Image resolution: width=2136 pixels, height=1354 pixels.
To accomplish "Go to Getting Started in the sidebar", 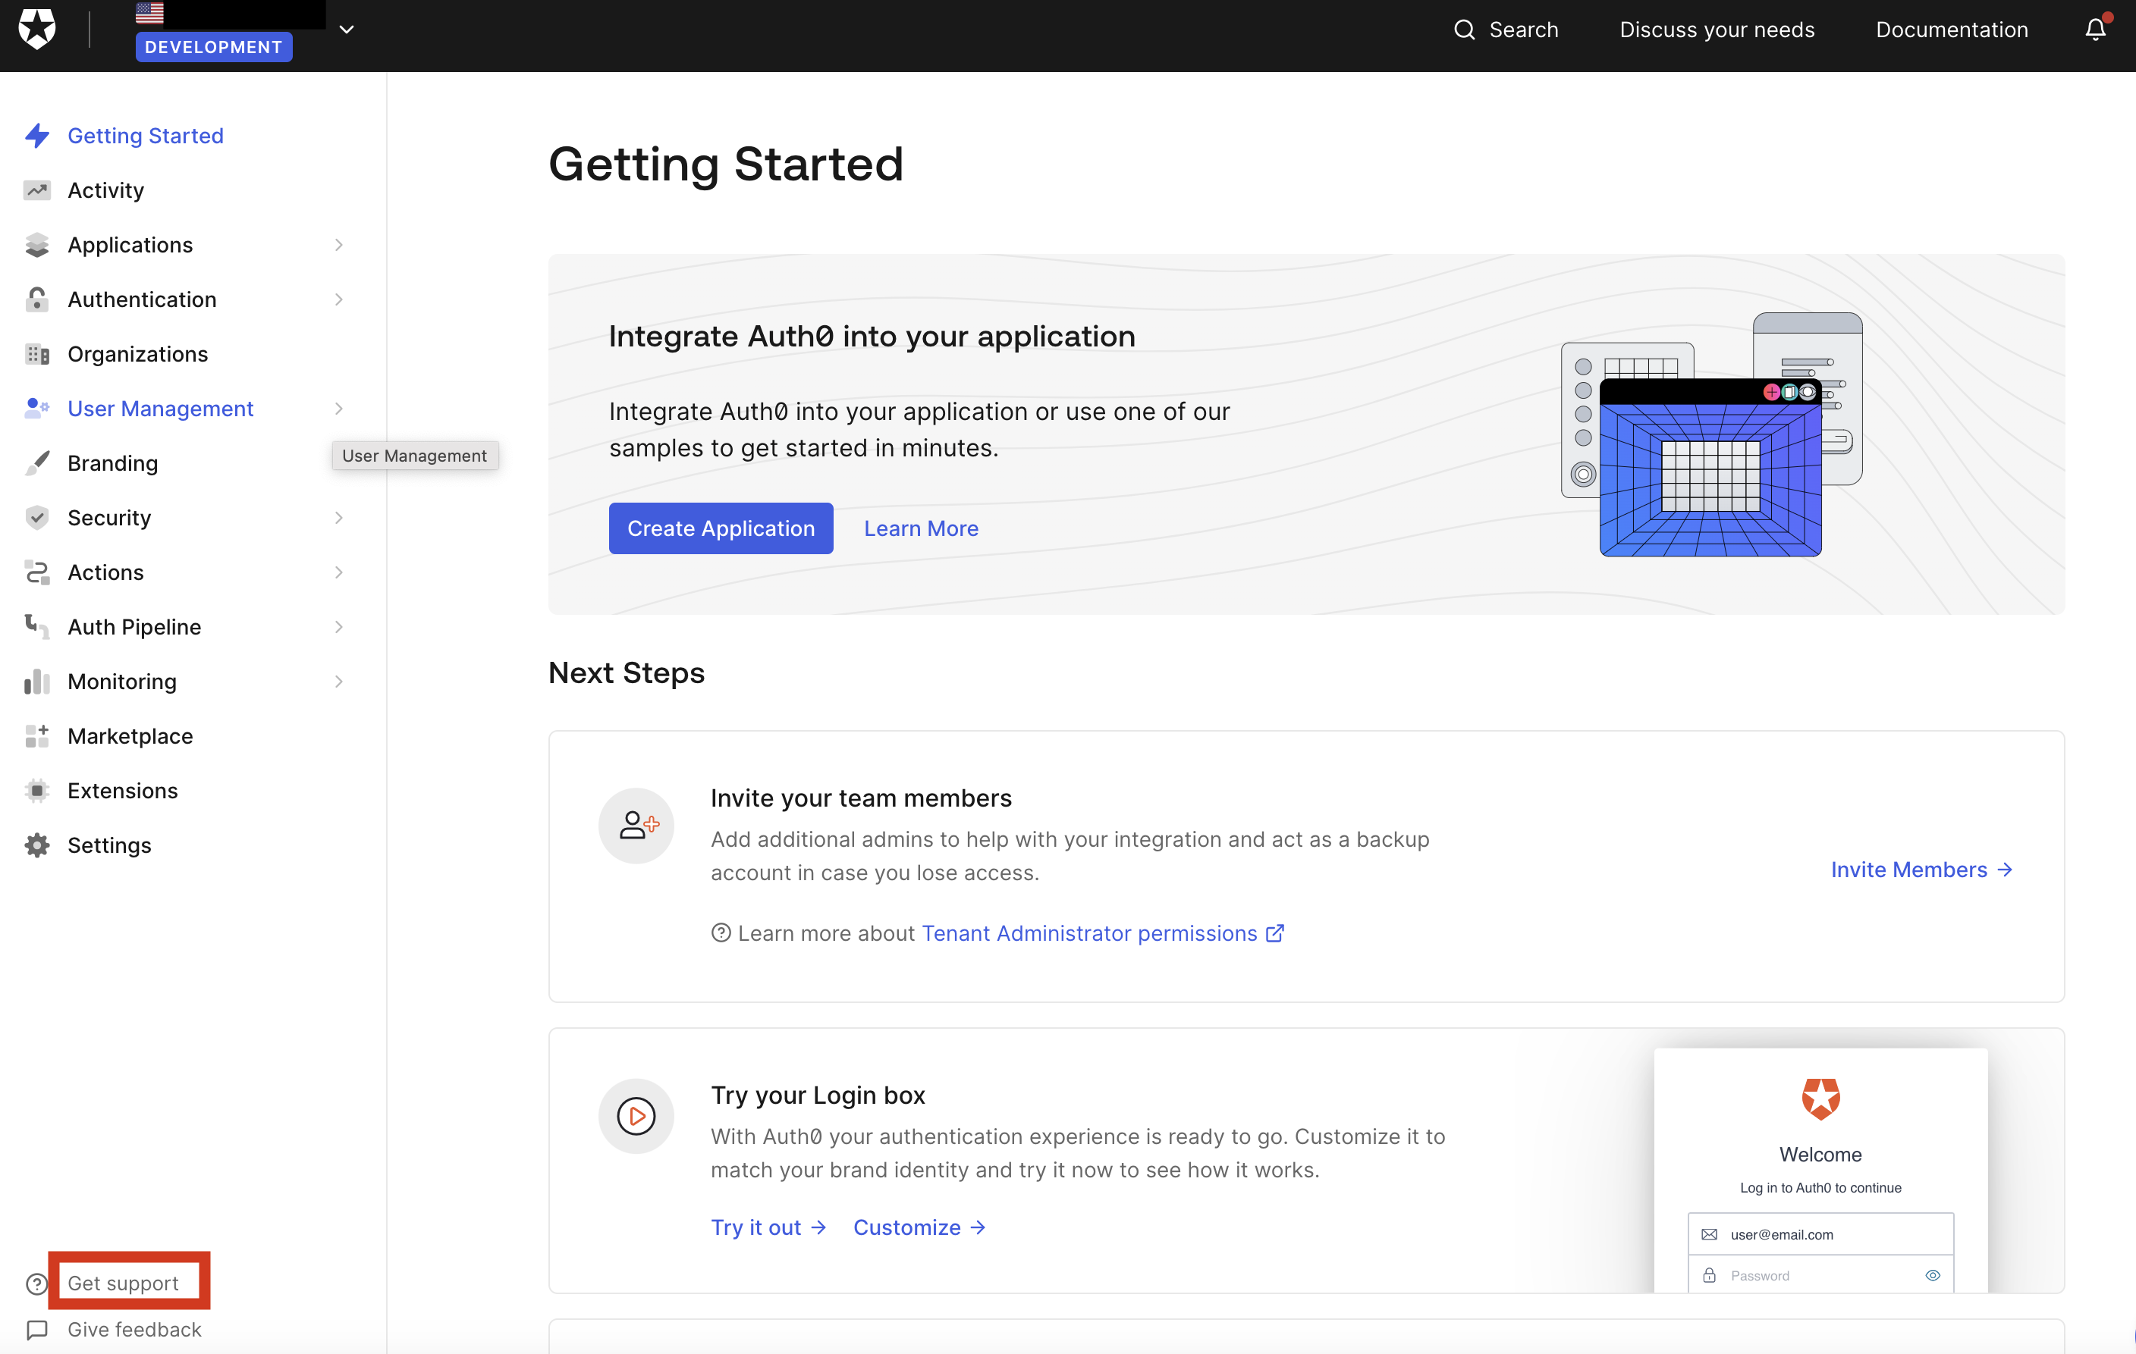I will click(x=146, y=136).
